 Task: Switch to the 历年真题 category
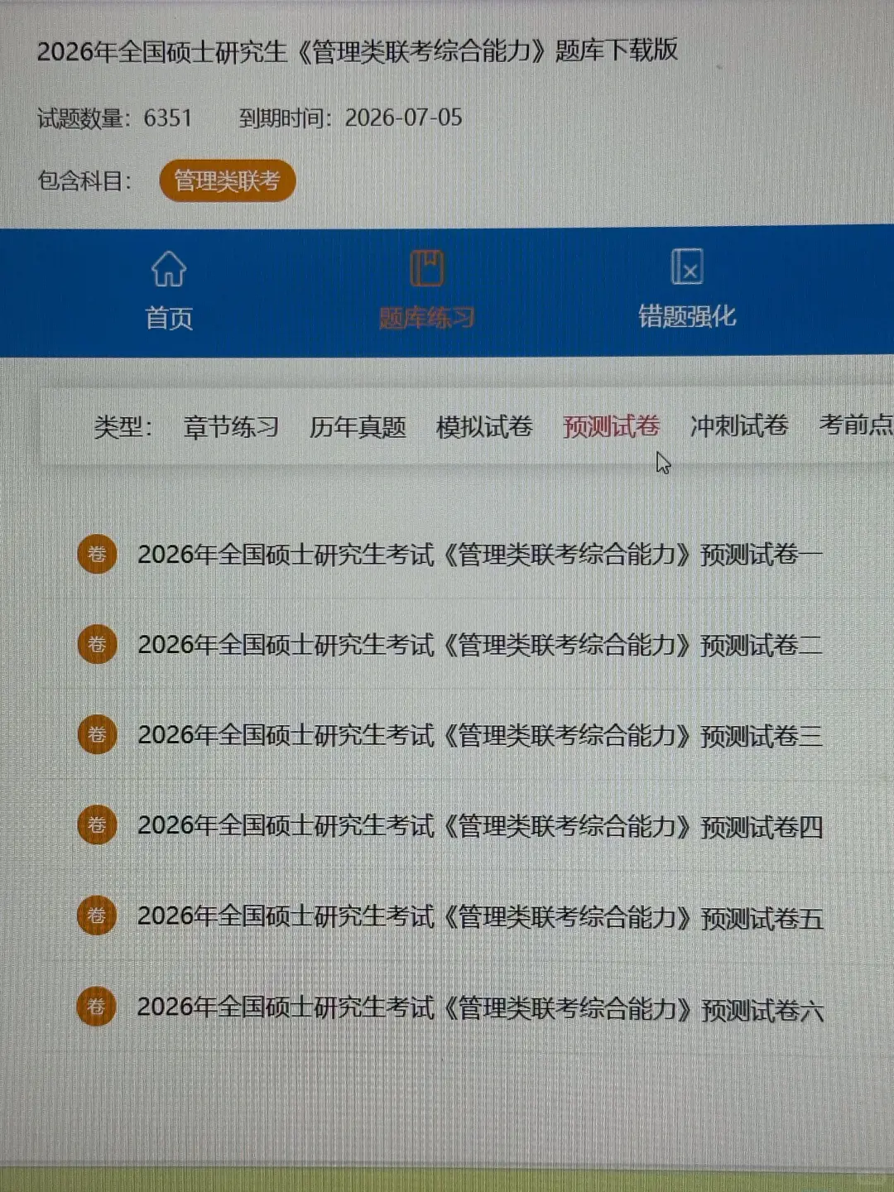[358, 427]
